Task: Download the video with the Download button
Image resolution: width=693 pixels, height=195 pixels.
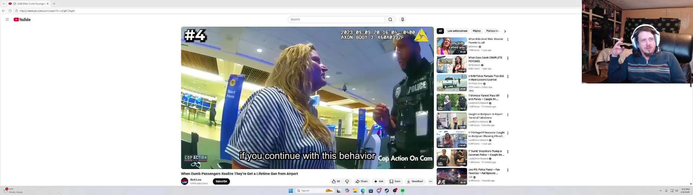Action: pos(415,181)
